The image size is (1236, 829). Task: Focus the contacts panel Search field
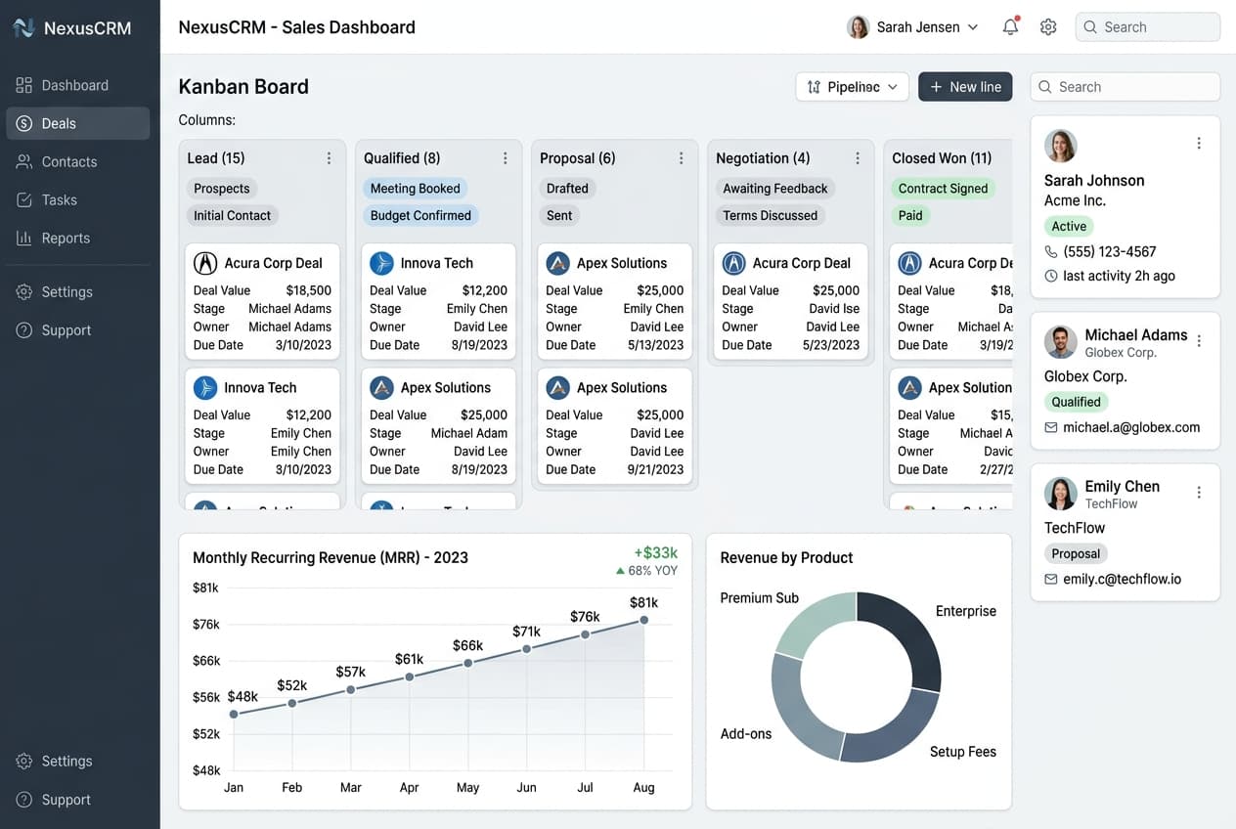[x=1126, y=87]
